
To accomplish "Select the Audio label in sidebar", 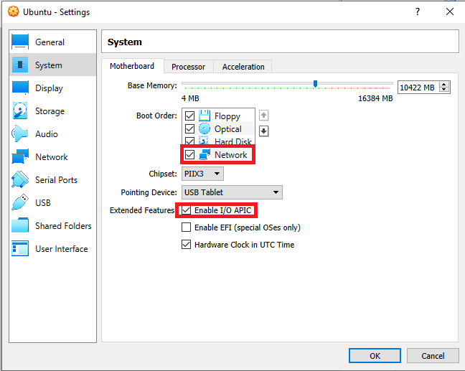I will coord(46,134).
